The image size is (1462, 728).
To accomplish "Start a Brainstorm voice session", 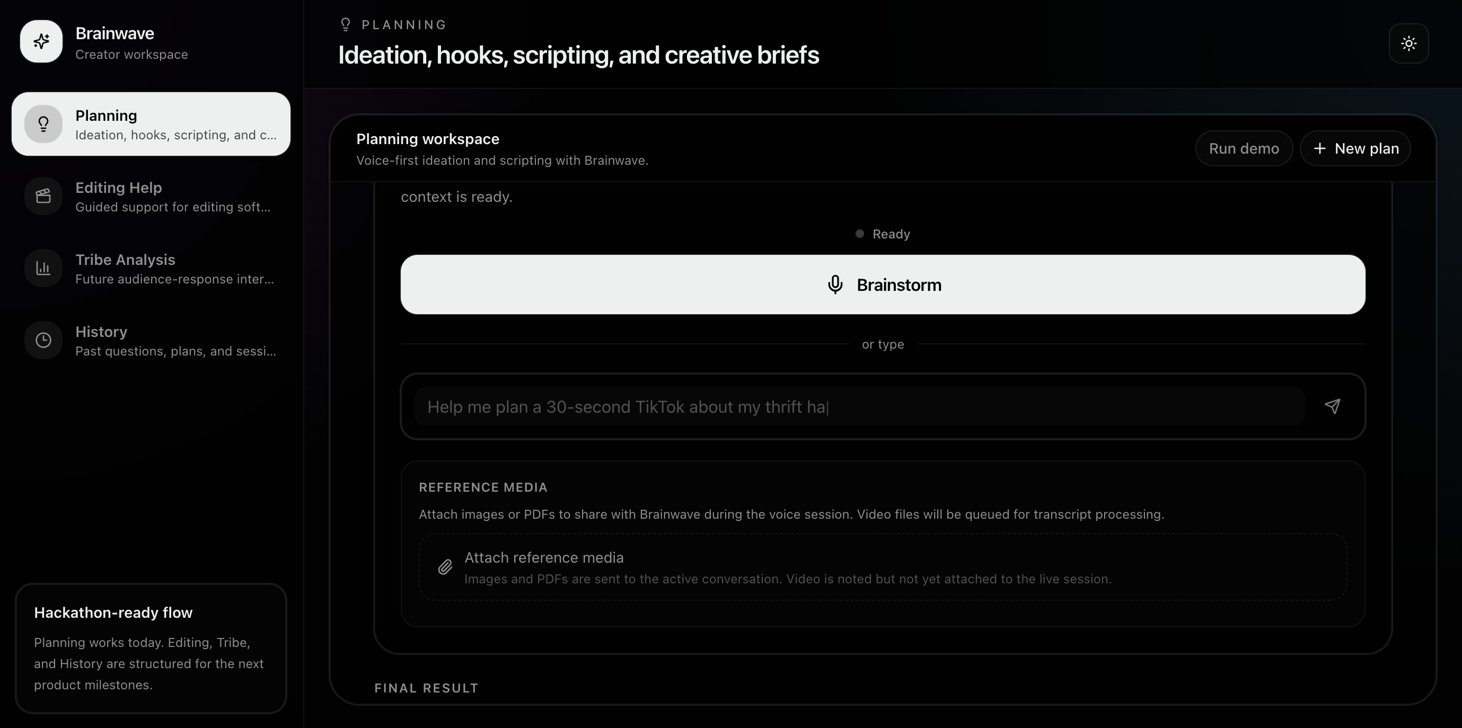I will [x=883, y=285].
